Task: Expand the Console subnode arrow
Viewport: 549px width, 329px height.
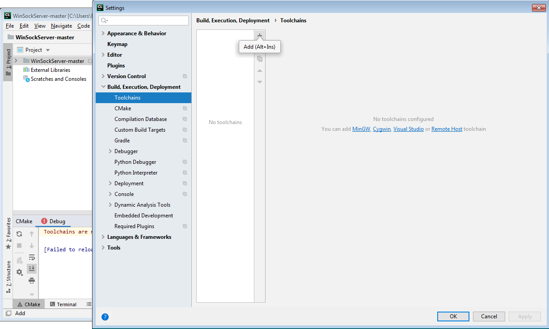Action: tap(110, 194)
